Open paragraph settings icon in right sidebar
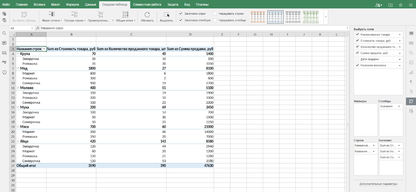This screenshot has width=416, height=192. click(411, 82)
